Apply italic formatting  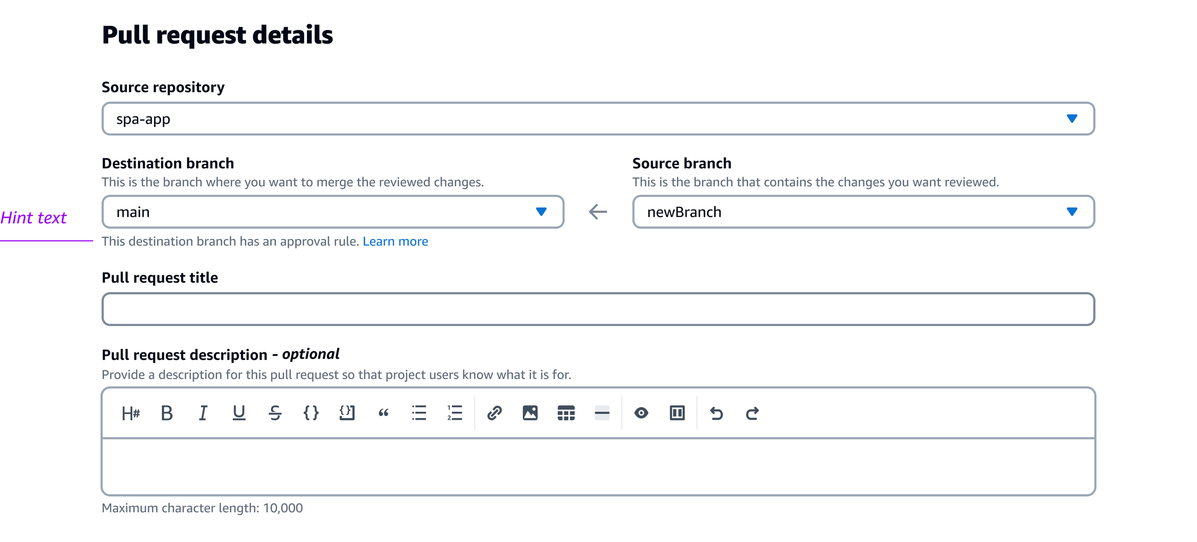click(x=203, y=413)
